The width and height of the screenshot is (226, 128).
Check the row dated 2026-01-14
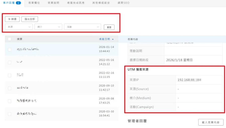point(10,50)
